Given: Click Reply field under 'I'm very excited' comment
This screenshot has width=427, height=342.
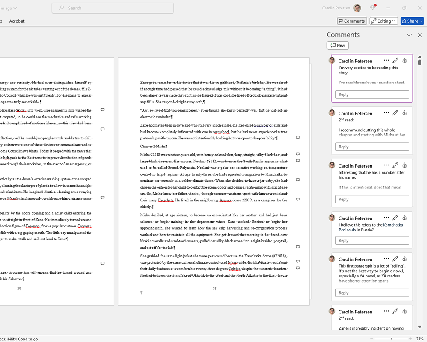Looking at the screenshot, I should (x=372, y=94).
